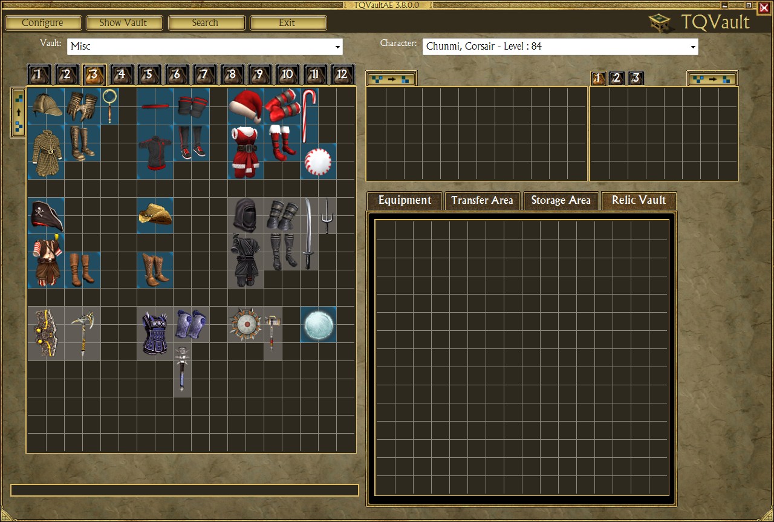
Task: Select the black ninja robe
Action: (x=246, y=261)
